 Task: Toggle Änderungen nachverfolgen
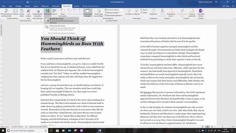click(99, 13)
